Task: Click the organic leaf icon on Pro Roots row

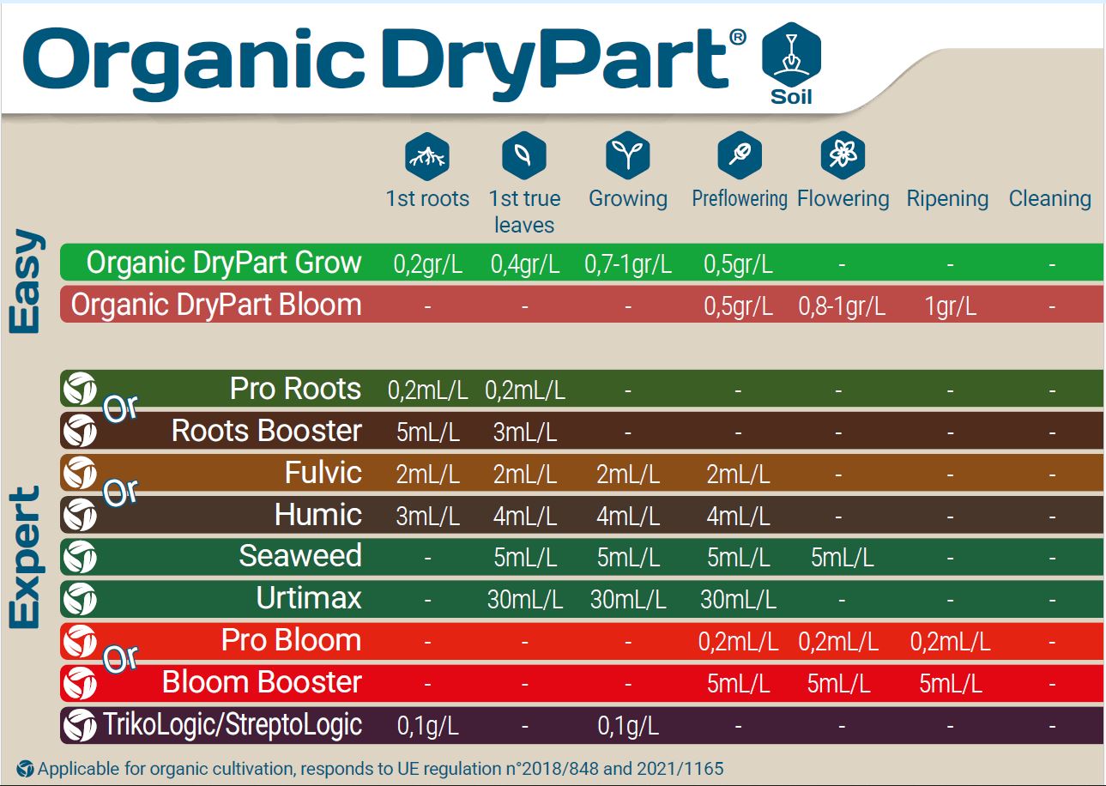Action: [82, 389]
